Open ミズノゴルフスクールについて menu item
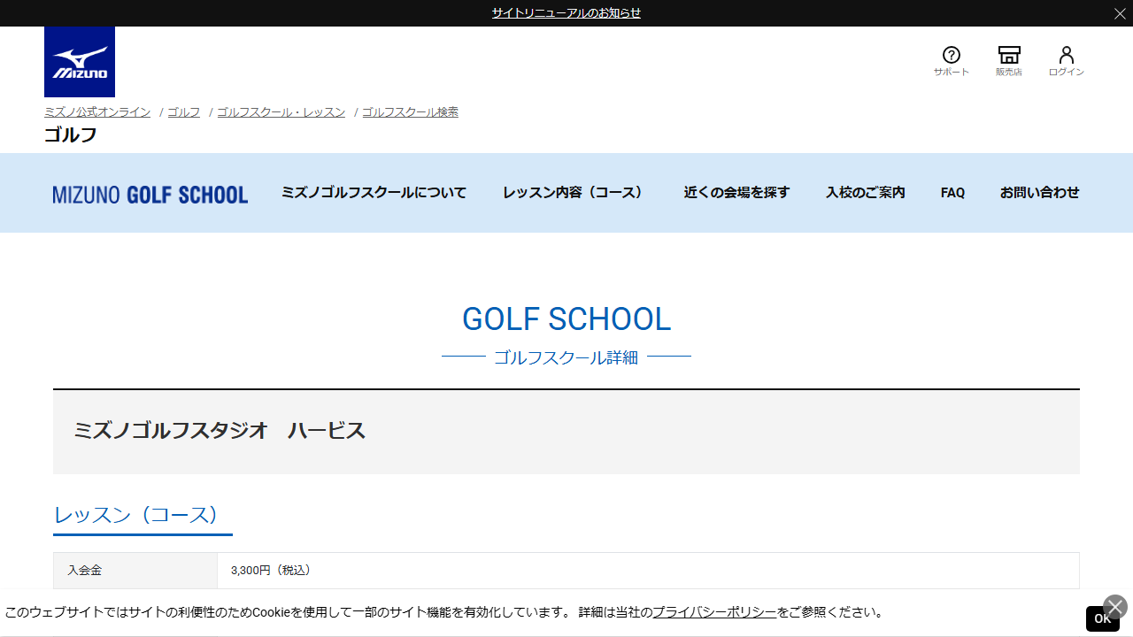 click(374, 193)
